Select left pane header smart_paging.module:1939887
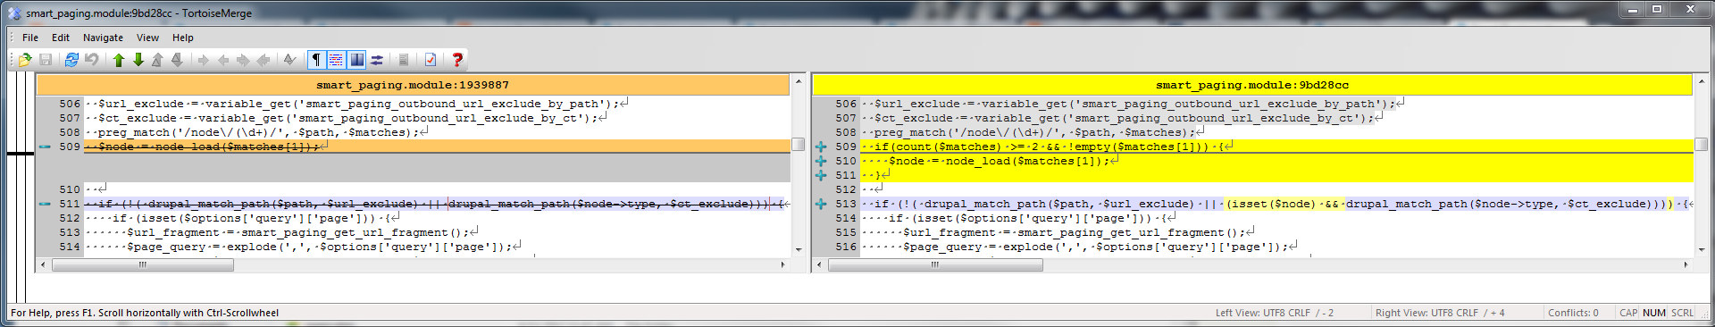The width and height of the screenshot is (1715, 327). (413, 85)
